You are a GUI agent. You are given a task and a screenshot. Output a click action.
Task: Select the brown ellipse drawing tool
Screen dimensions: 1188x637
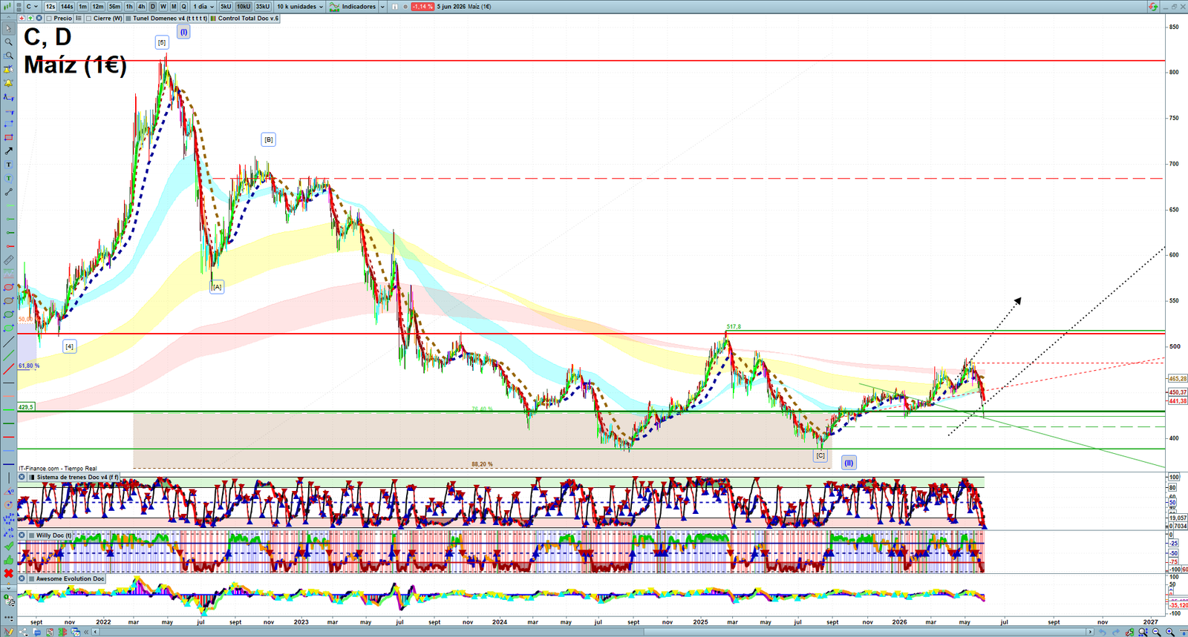[x=8, y=301]
